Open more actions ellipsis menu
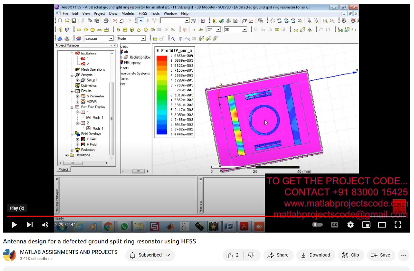Screen dimensions: 414x271 pyautogui.click(x=404, y=255)
